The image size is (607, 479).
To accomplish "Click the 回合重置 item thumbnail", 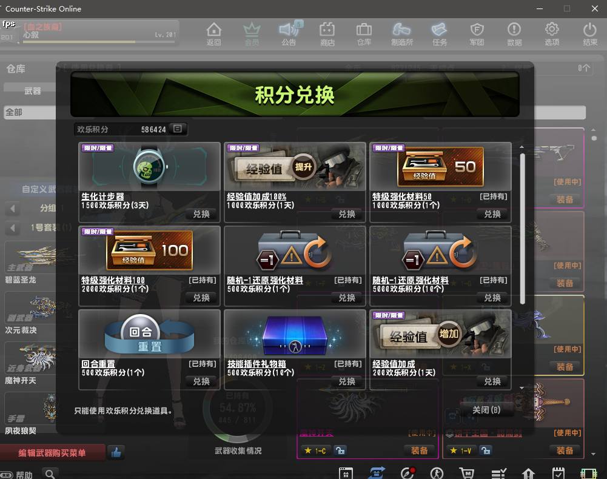I will 149,334.
